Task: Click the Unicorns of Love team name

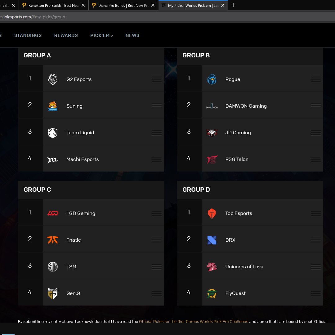Action: [x=244, y=267]
